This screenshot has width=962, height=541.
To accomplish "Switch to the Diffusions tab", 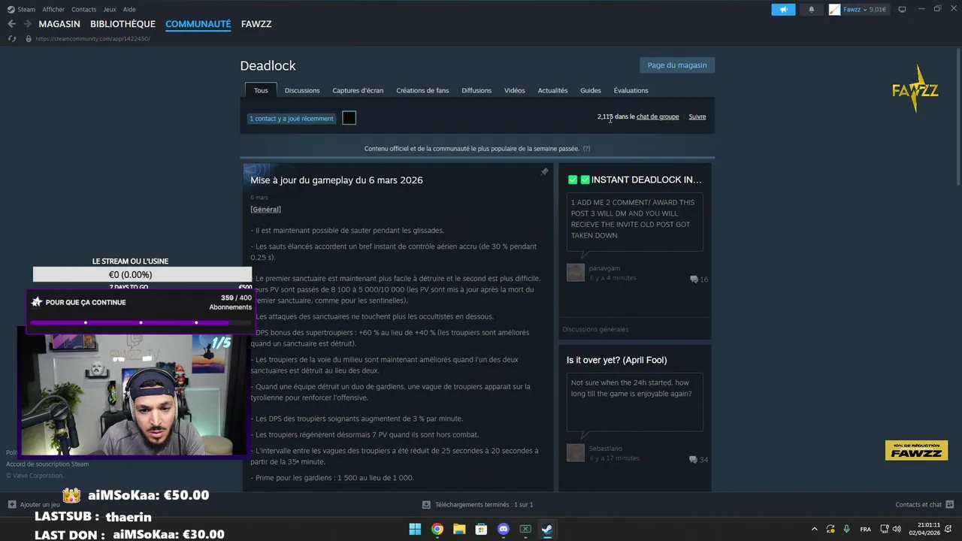I will [x=476, y=90].
